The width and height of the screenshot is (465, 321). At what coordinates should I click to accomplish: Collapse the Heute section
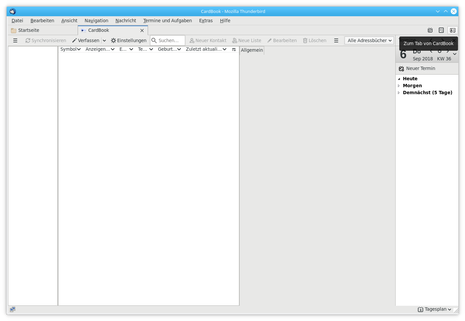[x=399, y=79]
